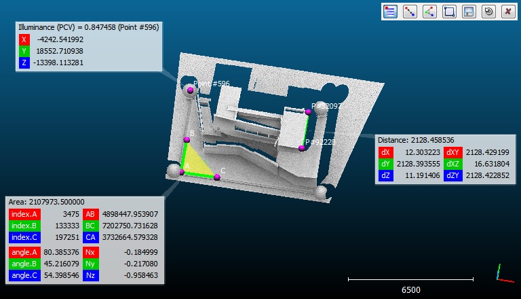Click the CA length 3732664.579328
The width and height of the screenshot is (521, 299).
(x=130, y=237)
